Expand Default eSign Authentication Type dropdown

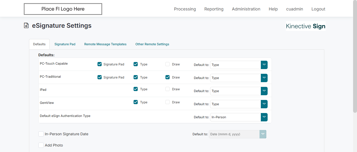pyautogui.click(x=264, y=117)
